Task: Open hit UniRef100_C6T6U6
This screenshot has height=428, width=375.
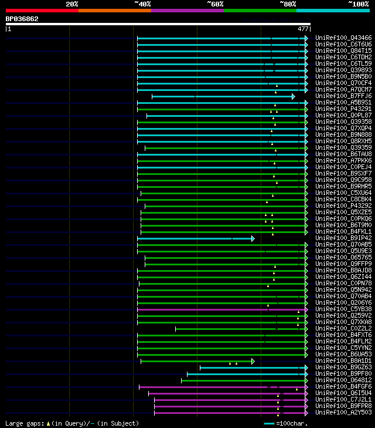Action: (343, 45)
